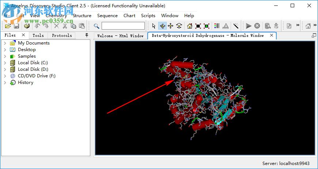Open the View menu
This screenshot has width=318, height=169.
point(35,16)
